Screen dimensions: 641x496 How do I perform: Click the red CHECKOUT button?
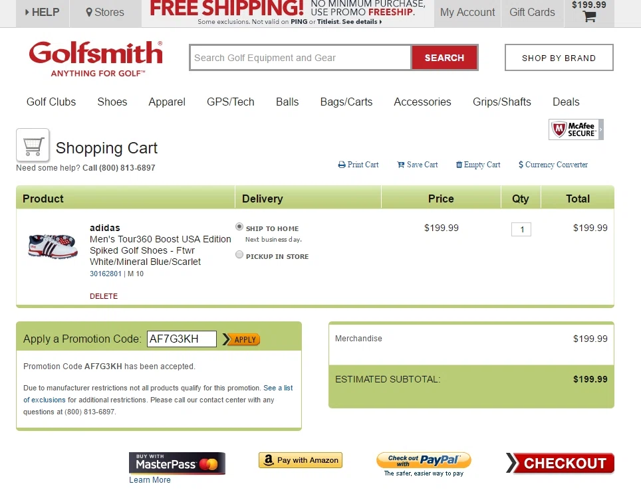(x=560, y=463)
